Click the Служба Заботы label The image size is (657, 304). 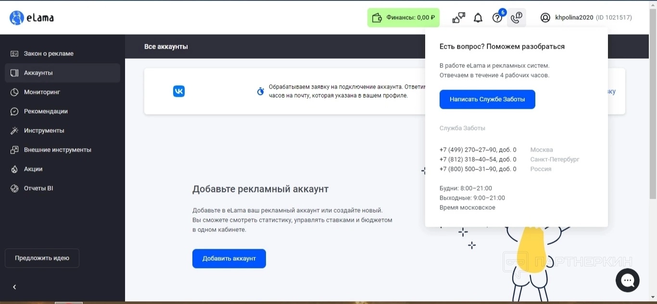tap(462, 128)
